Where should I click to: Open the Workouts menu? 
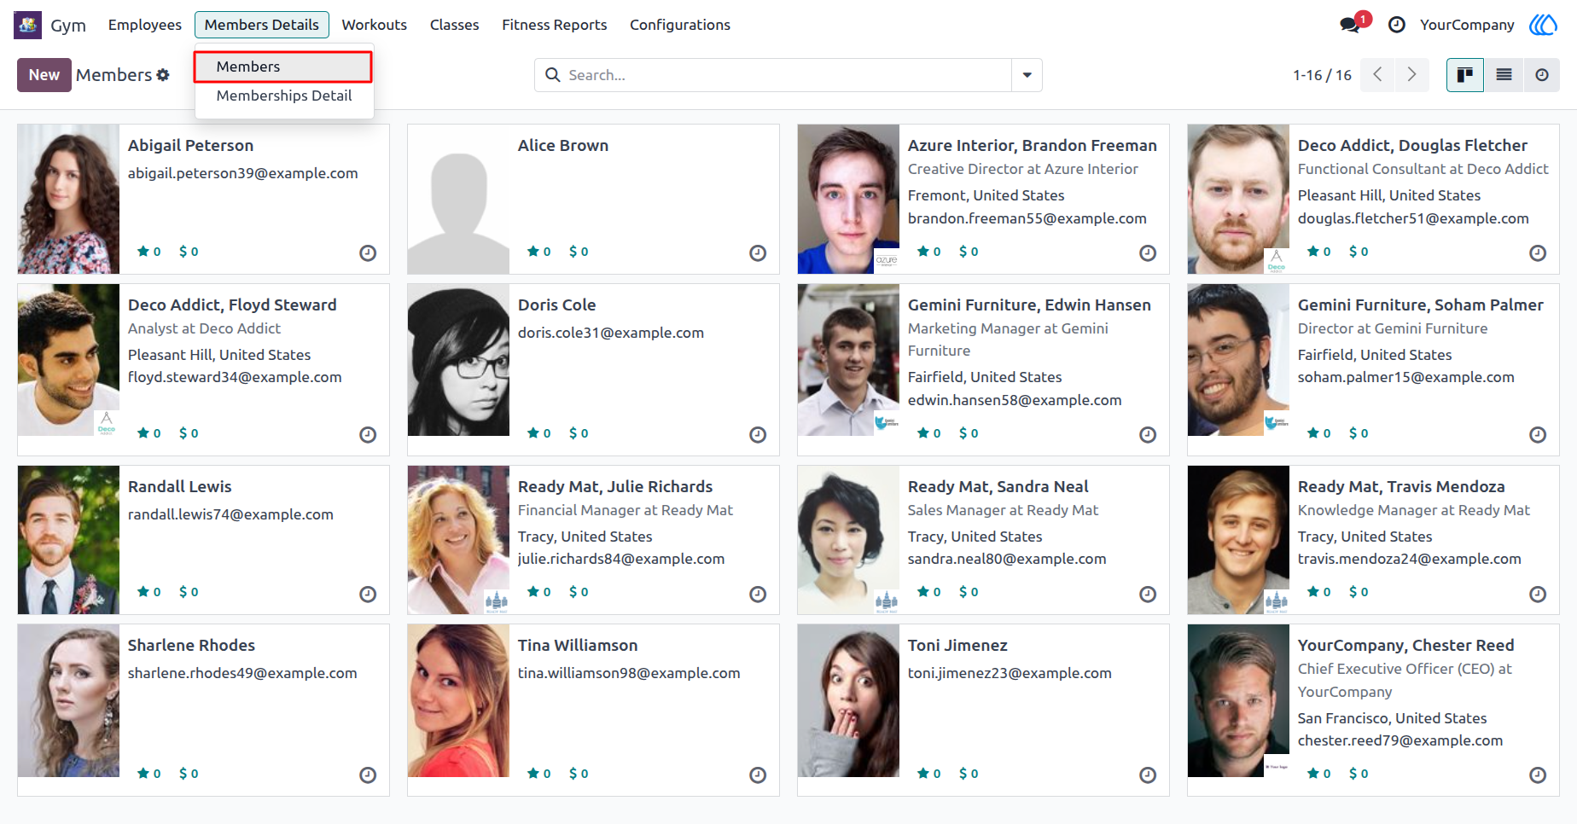(375, 25)
